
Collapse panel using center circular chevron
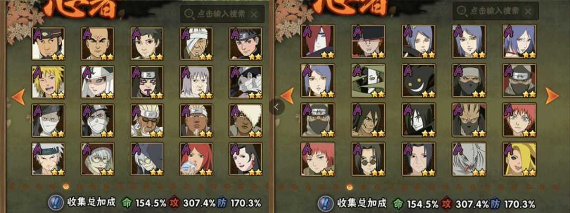point(277,107)
